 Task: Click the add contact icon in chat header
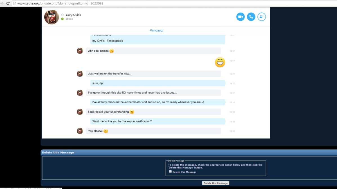(261, 17)
